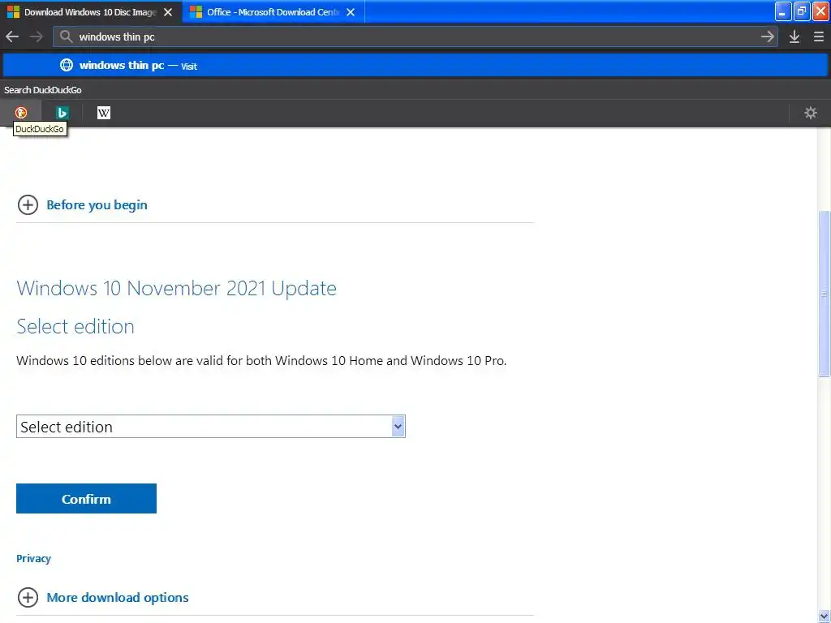Select the 'windows thin pc — Visit' suggestion

click(415, 65)
